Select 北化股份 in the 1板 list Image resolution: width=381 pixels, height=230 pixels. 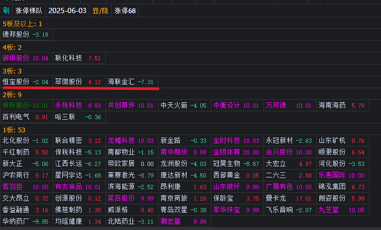(26, 140)
